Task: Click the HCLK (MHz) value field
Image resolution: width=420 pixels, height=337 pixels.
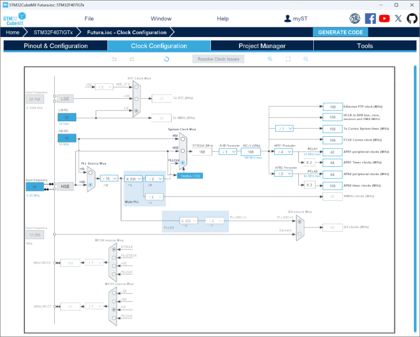Action: coord(251,152)
